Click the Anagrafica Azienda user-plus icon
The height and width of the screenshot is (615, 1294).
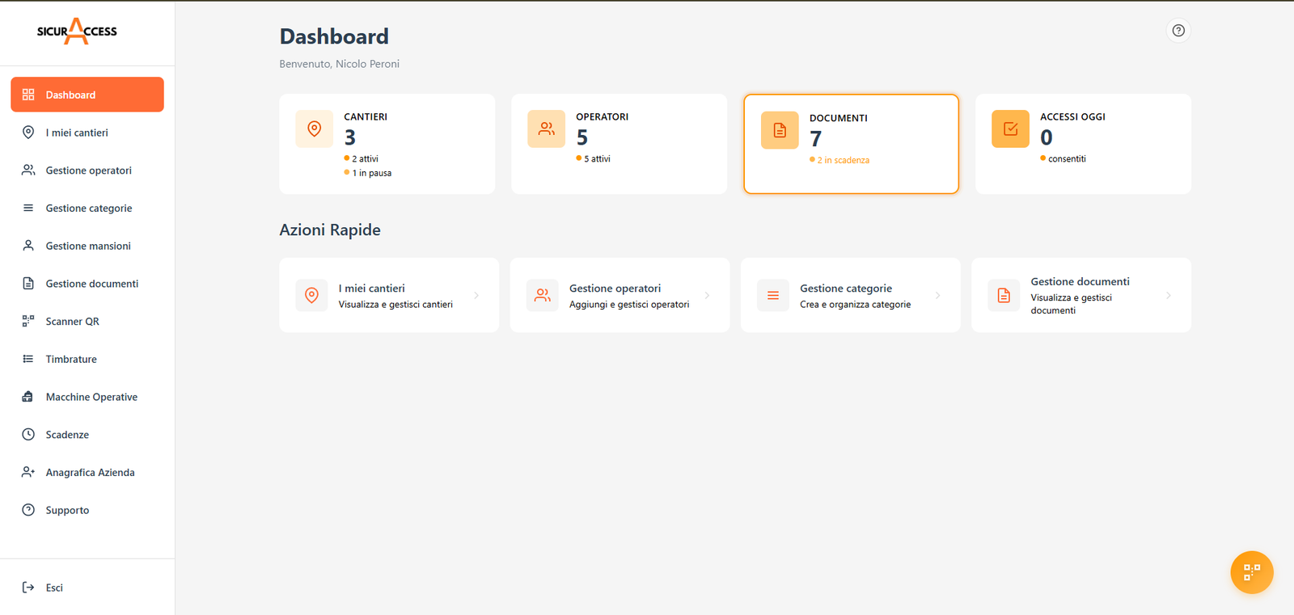[x=28, y=472]
